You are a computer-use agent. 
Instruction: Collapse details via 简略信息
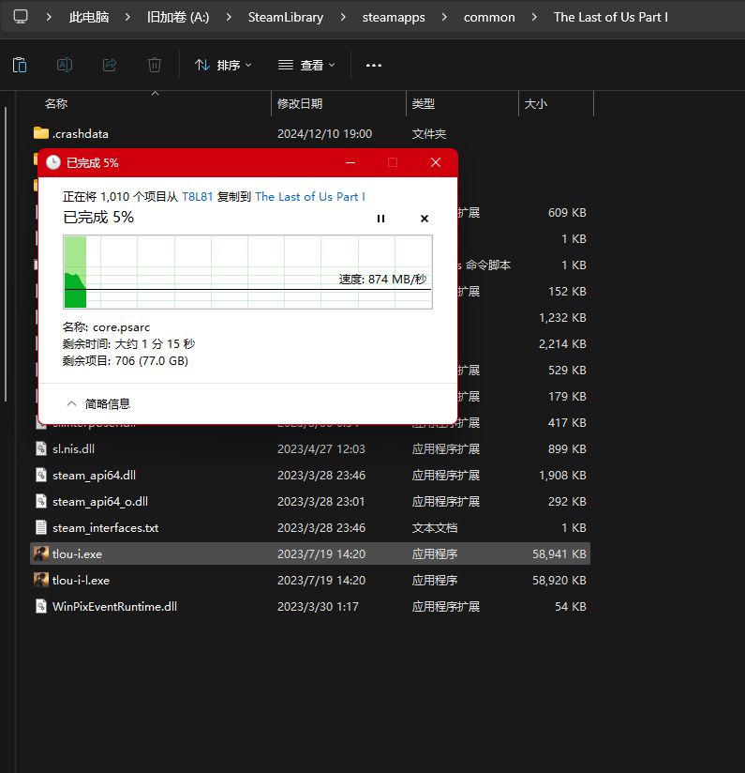98,403
